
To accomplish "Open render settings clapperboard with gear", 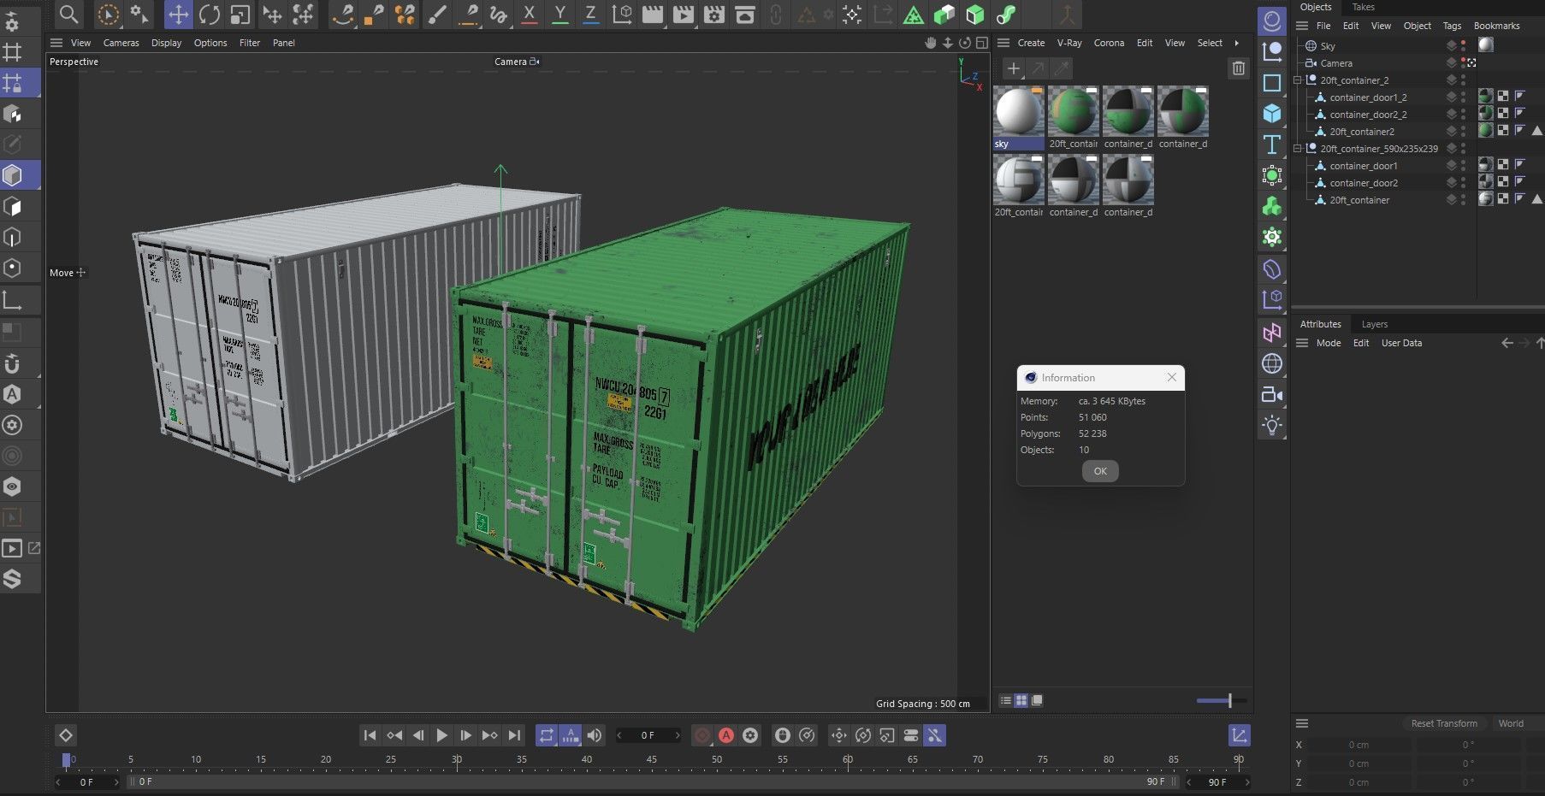I will click(x=714, y=15).
